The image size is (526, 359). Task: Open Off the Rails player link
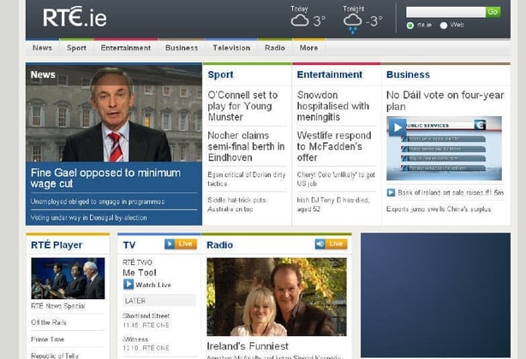[49, 322]
